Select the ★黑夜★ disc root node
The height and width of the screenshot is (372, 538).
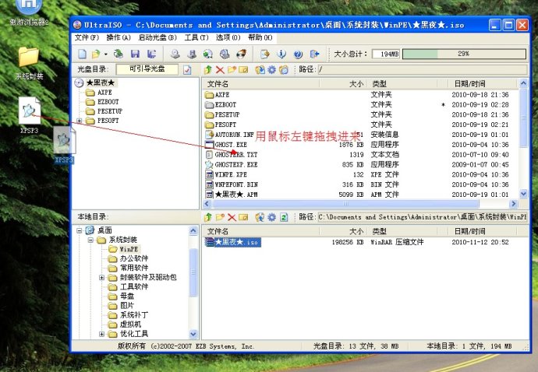click(x=101, y=83)
